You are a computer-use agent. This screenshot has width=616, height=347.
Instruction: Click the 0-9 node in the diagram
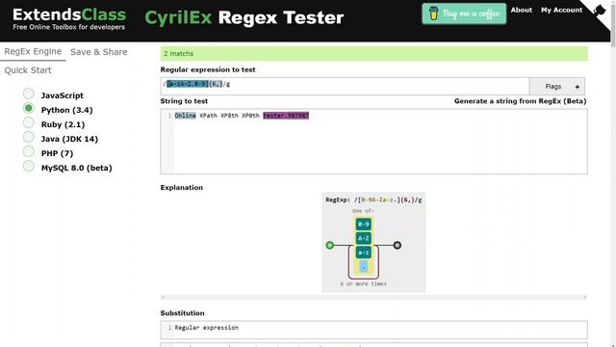pyautogui.click(x=364, y=225)
